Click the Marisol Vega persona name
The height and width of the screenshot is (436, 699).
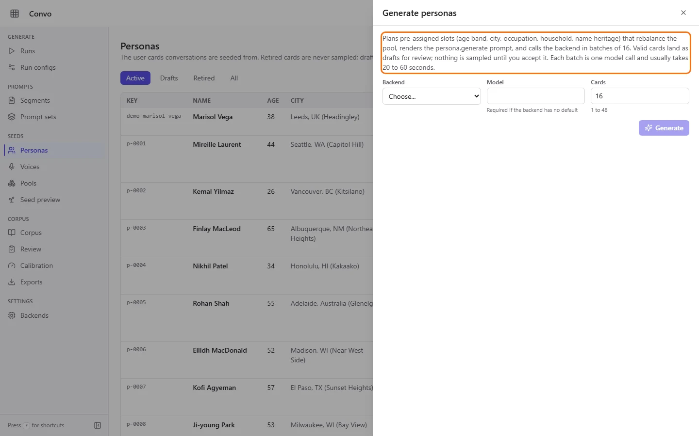(x=213, y=117)
